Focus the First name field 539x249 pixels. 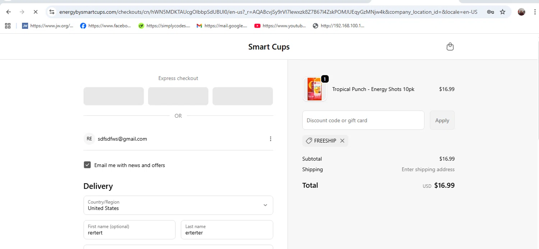tap(129, 230)
